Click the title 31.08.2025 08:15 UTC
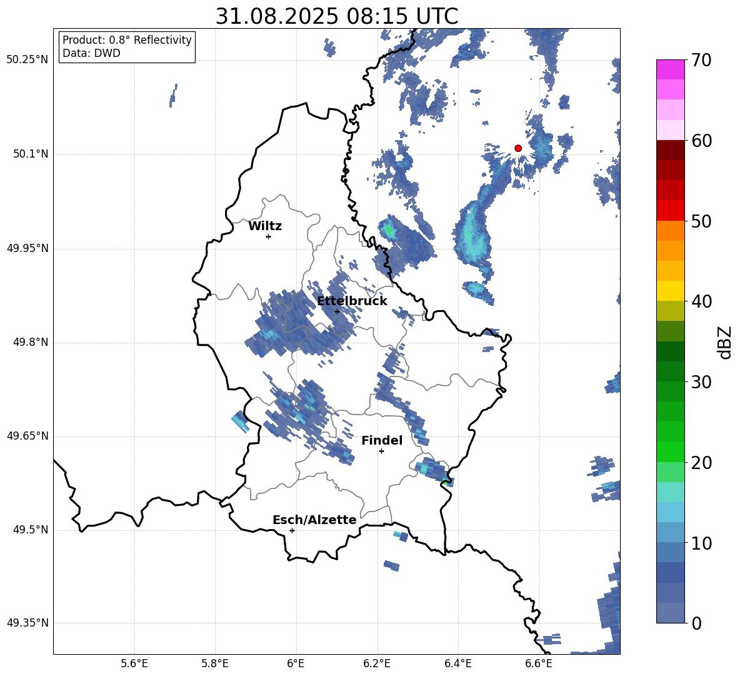The width and height of the screenshot is (740, 676). tap(337, 16)
